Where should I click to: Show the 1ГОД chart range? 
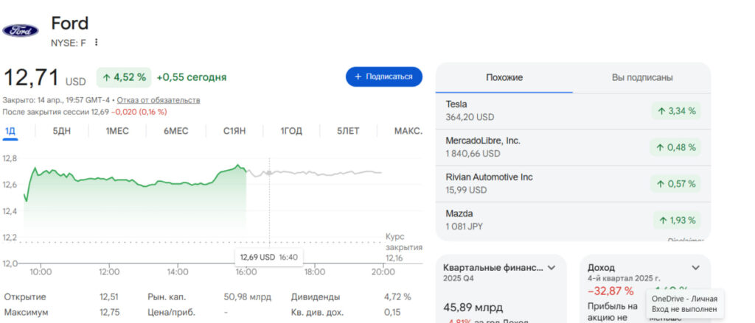coord(291,131)
